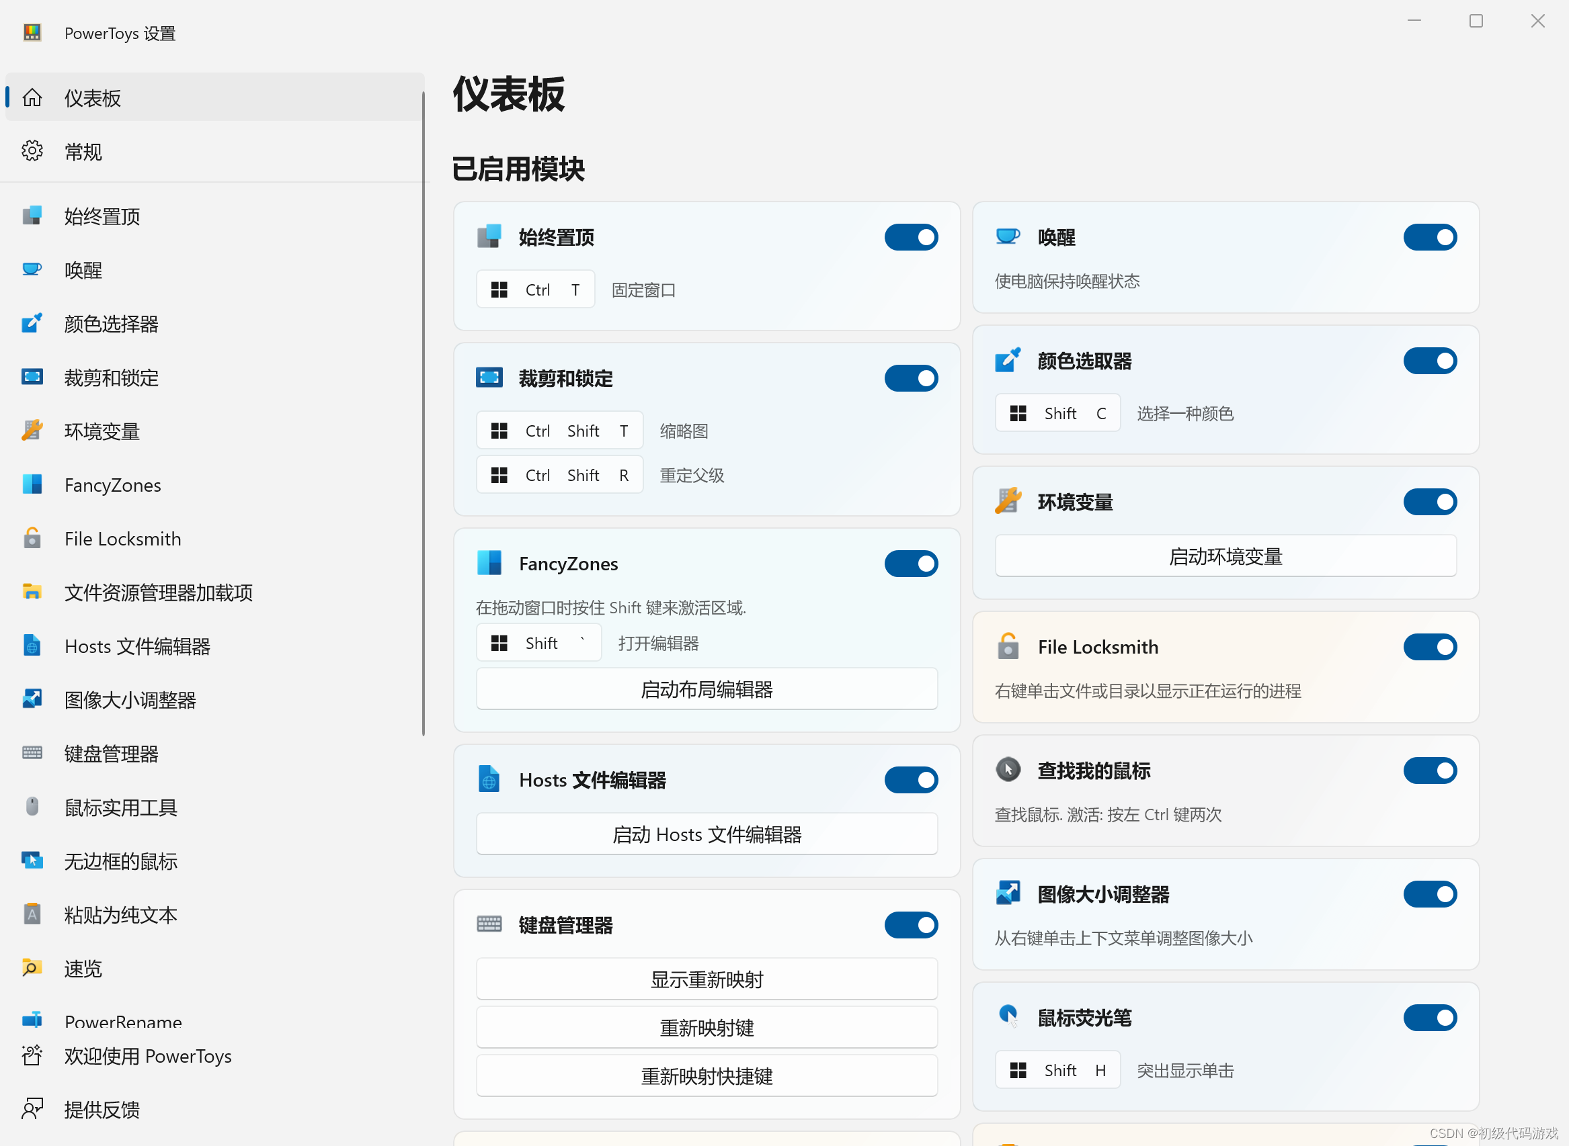The width and height of the screenshot is (1569, 1146).
Task: Click the 键盘管理器 keyboard icon in sidebar
Action: coord(32,753)
